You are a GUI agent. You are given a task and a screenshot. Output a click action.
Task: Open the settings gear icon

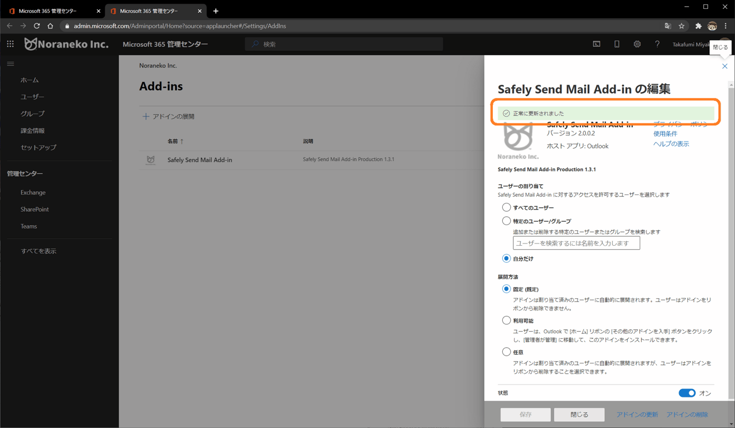pyautogui.click(x=637, y=44)
